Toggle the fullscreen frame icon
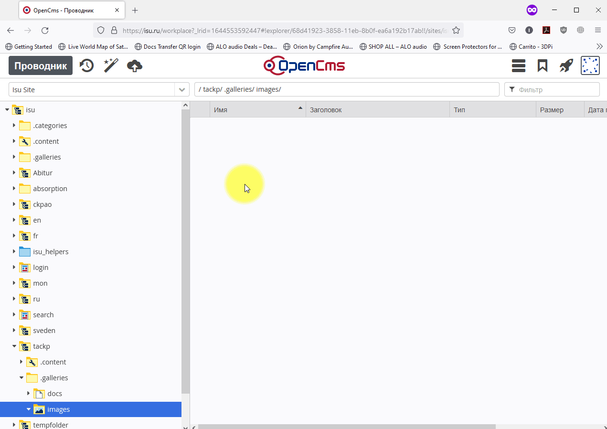The width and height of the screenshot is (607, 429). (x=590, y=65)
